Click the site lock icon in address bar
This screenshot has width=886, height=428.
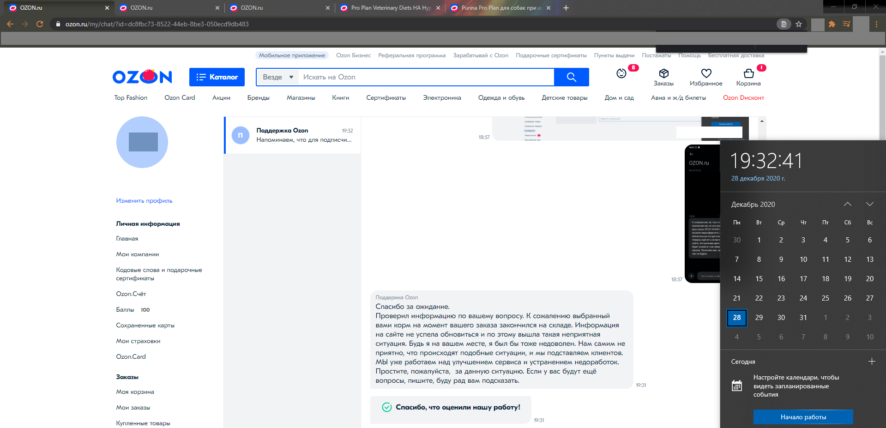(58, 24)
